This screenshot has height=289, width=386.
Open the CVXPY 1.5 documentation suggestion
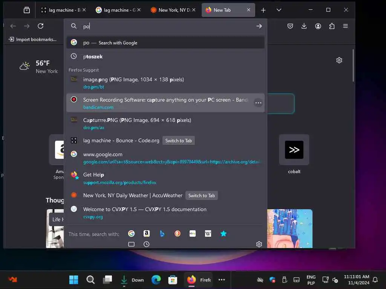(165, 213)
